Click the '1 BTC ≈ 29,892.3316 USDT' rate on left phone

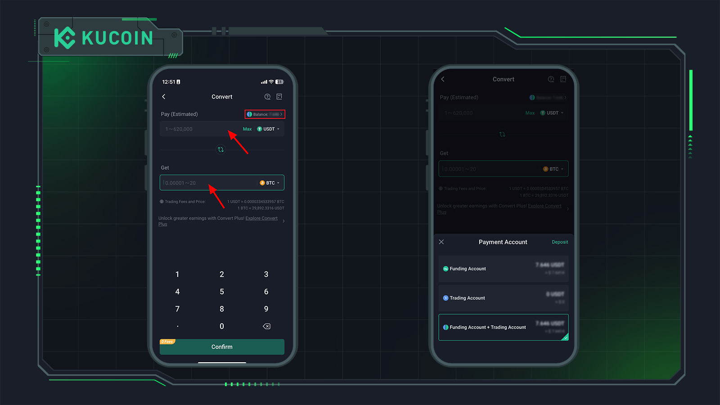point(261,208)
